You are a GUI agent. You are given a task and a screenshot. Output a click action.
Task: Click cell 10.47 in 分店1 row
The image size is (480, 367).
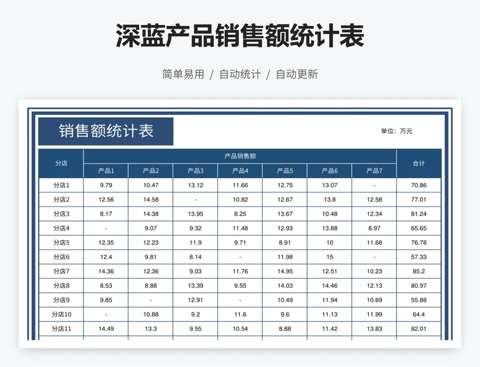pyautogui.click(x=151, y=185)
